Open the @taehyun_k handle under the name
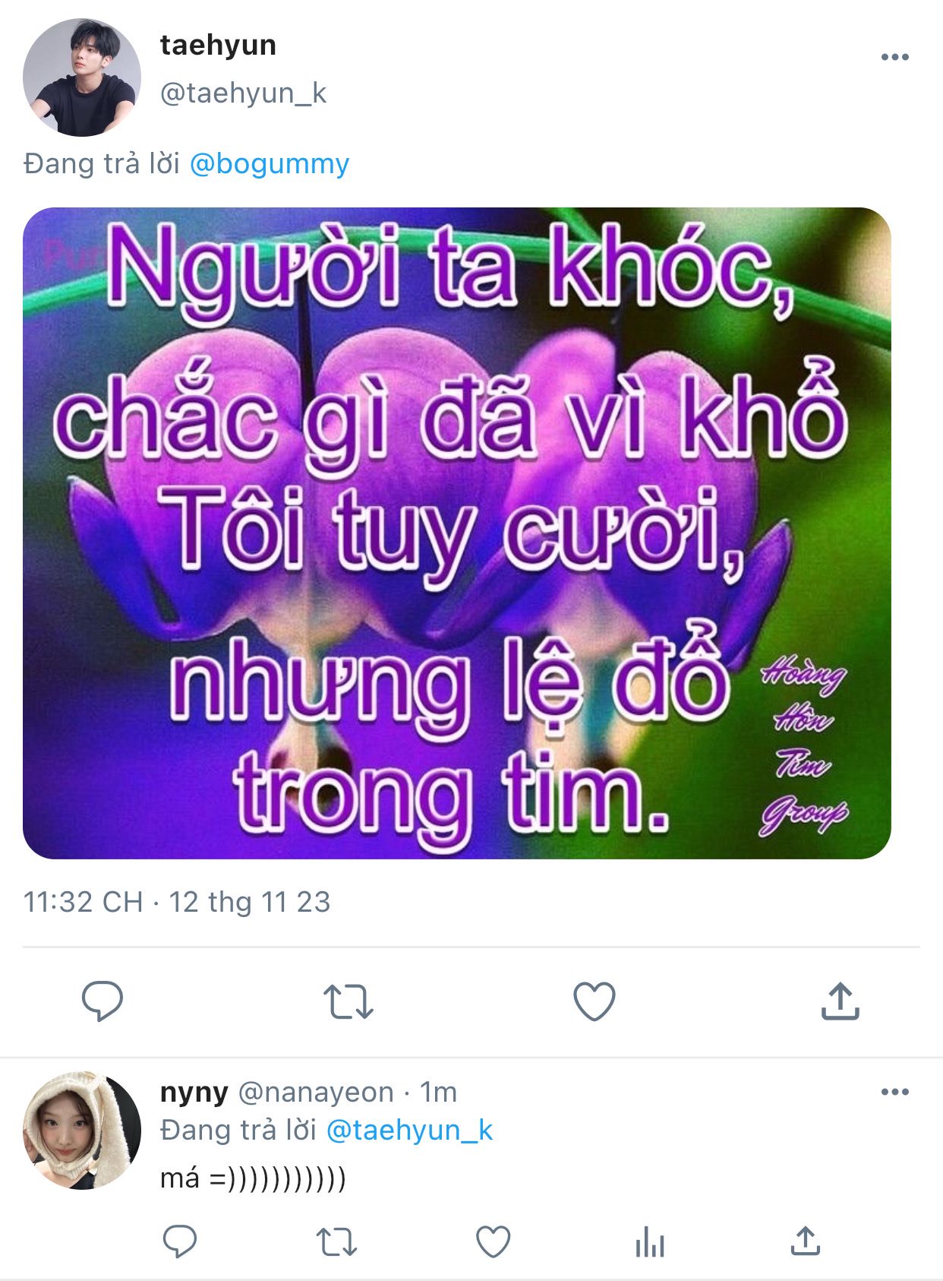943x1281 pixels. tap(243, 93)
